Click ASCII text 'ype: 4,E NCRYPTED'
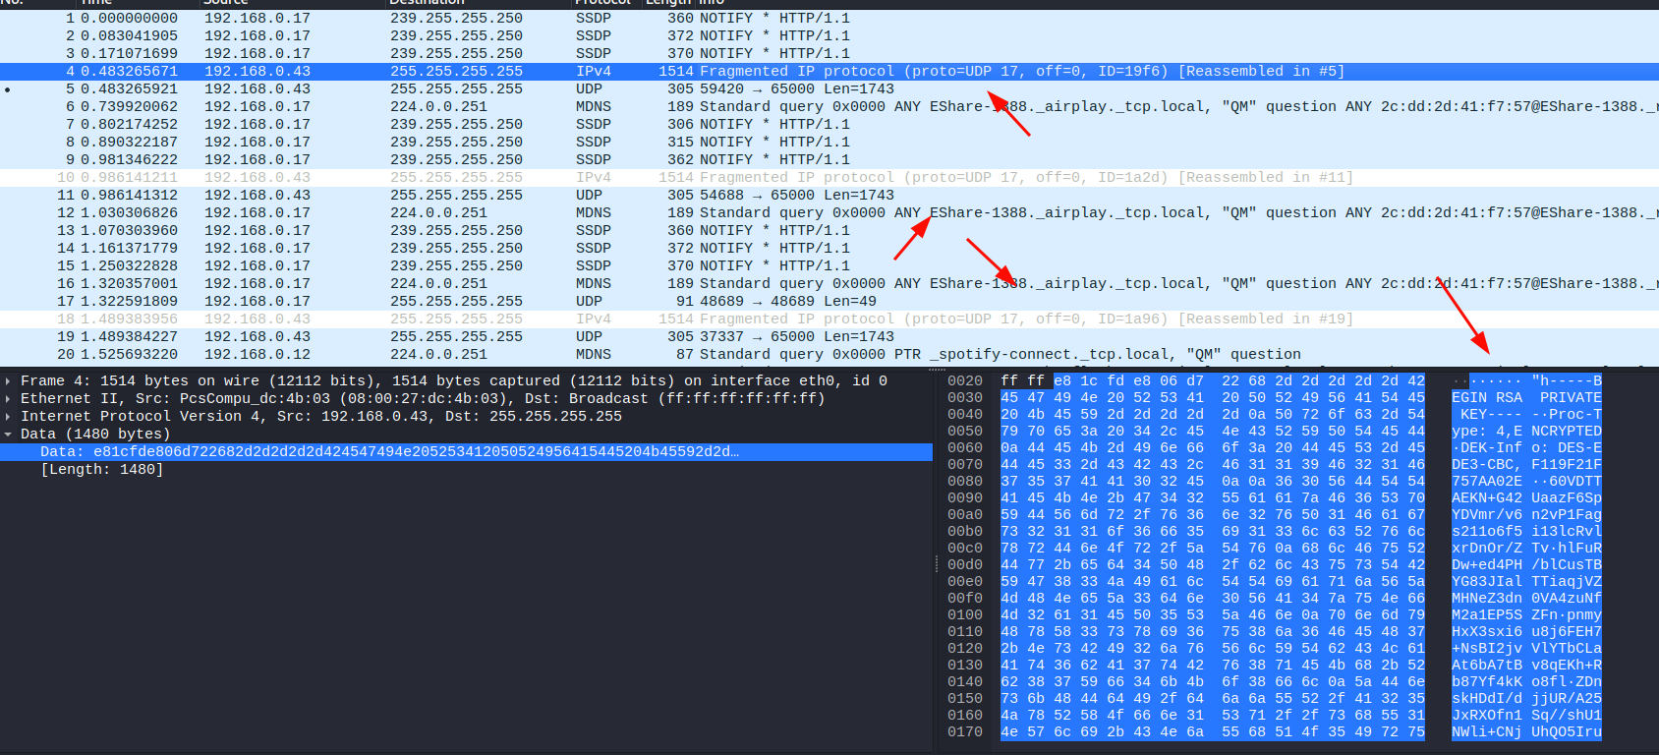This screenshot has width=1659, height=755. [1526, 431]
